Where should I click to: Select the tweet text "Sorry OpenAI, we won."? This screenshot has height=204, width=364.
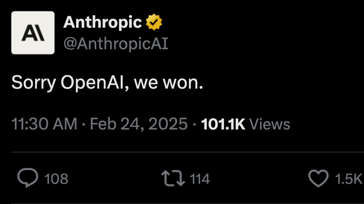tap(107, 83)
